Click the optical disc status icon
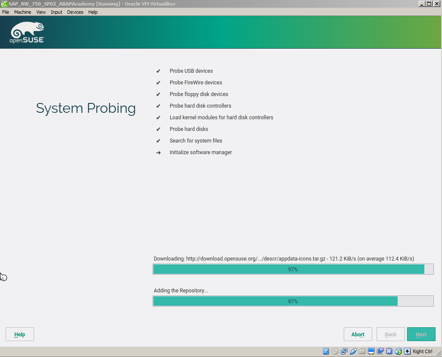This screenshot has height=357, width=442. tap(335, 351)
